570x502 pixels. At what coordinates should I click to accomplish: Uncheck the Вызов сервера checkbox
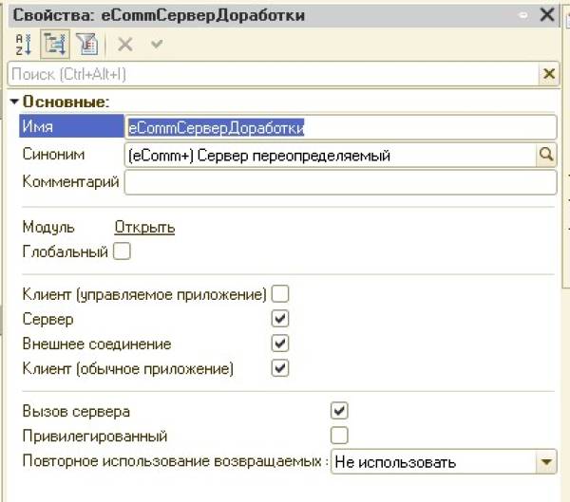pos(339,411)
